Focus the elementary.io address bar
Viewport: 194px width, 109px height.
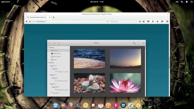(67, 21)
